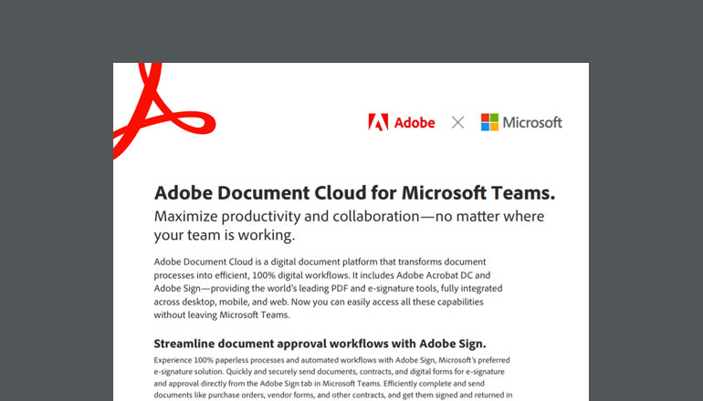This screenshot has height=401, width=703.
Task: Click the Microsoft four-square logo
Action: (x=489, y=122)
